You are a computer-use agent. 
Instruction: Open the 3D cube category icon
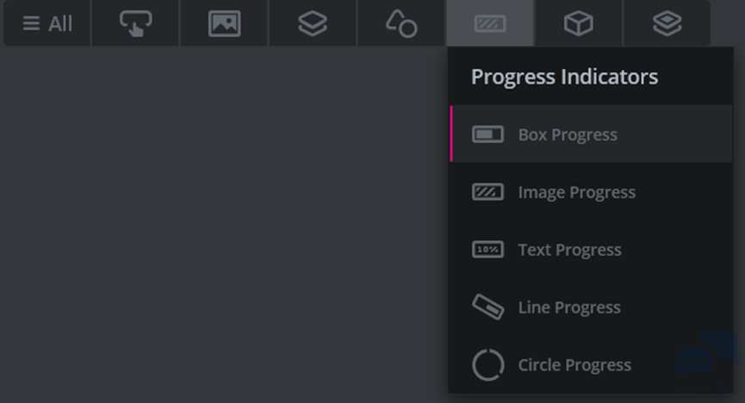(x=579, y=23)
